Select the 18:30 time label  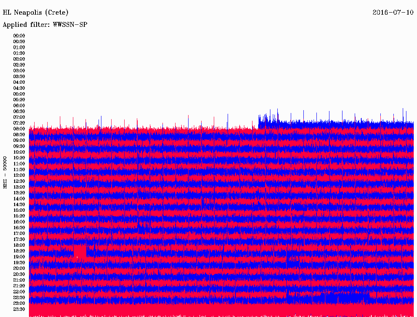coord(19,251)
